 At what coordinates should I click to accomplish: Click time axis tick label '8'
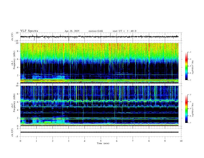[149, 141]
